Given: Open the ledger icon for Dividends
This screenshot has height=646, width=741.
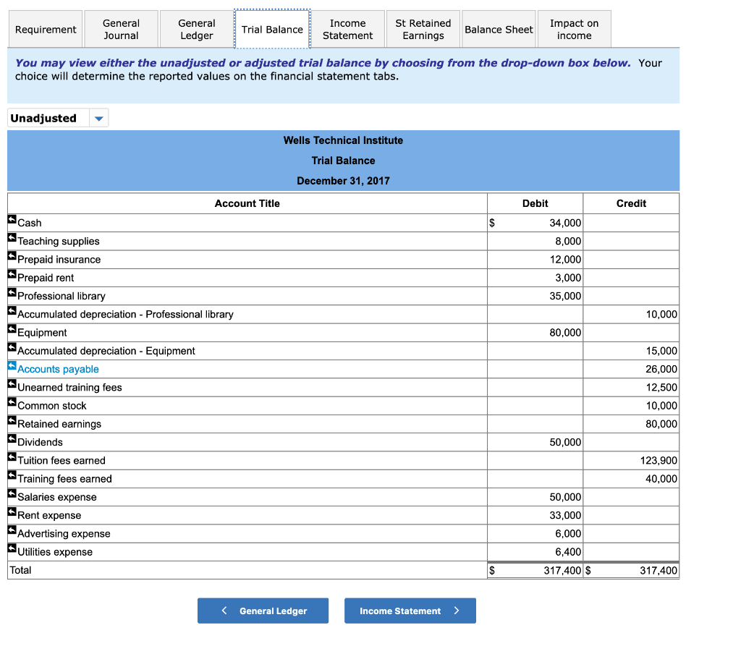Looking at the screenshot, I should point(10,438).
